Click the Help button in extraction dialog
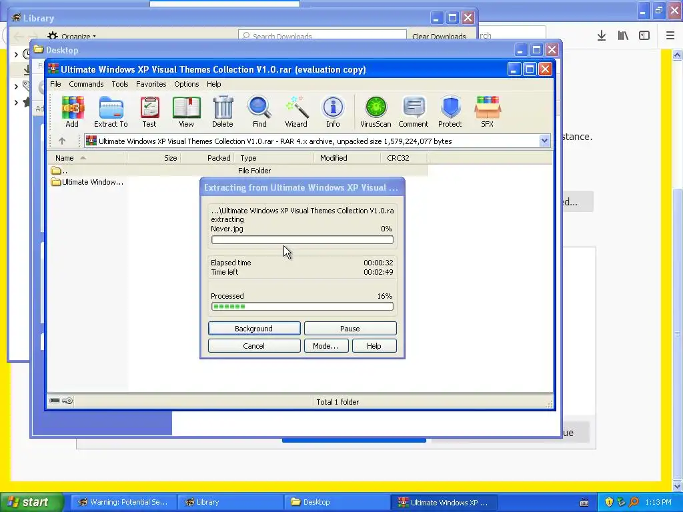 [374, 346]
